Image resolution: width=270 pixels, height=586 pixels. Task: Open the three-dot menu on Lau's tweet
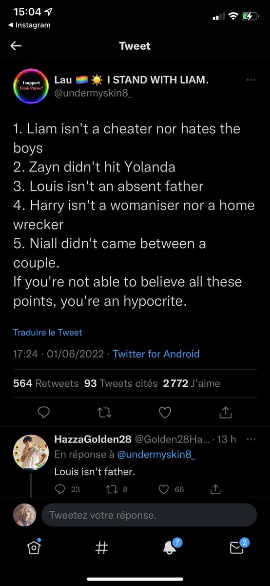(251, 80)
